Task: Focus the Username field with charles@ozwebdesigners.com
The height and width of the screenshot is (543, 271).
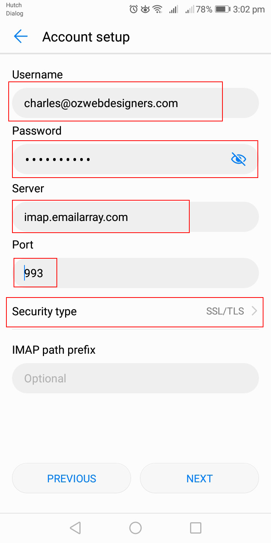Action: point(135,103)
